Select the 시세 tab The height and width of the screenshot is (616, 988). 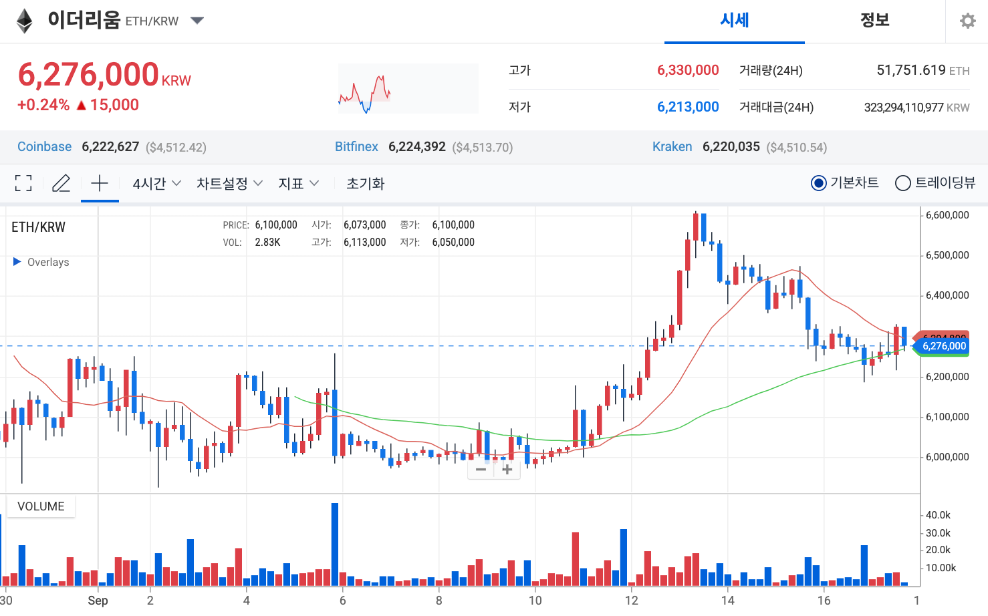pyautogui.click(x=733, y=21)
